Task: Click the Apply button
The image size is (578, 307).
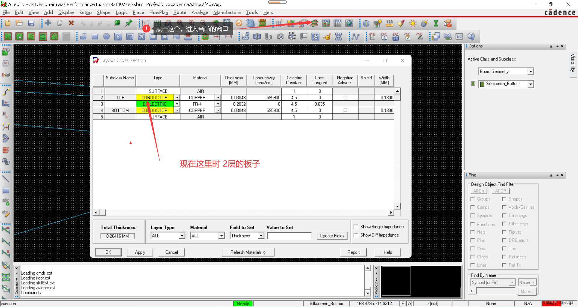Action: point(140,252)
